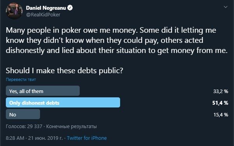
Task: Click Daniel Negreanu's profile avatar
Action: [x=14, y=11]
